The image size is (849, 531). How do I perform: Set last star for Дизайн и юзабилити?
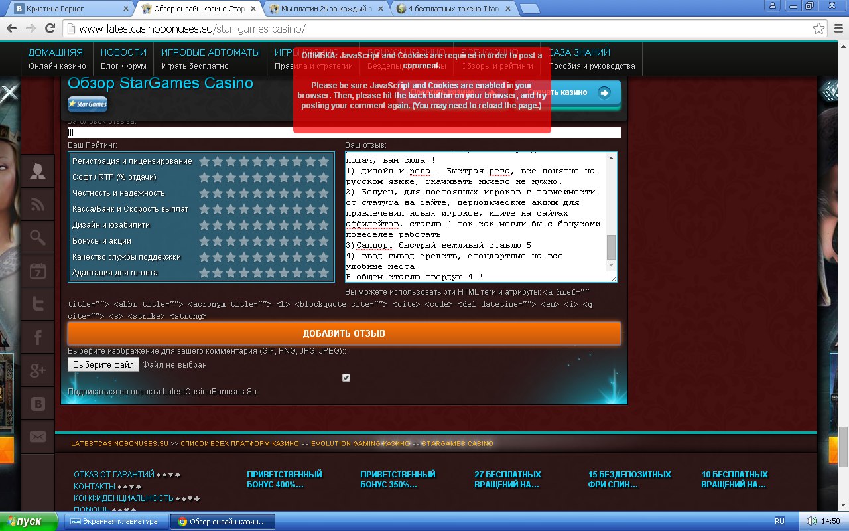(323, 225)
